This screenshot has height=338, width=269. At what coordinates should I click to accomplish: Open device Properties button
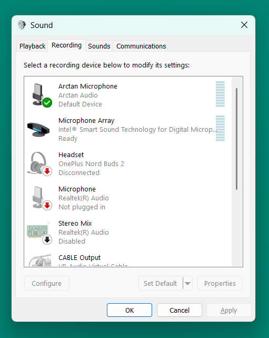pyautogui.click(x=220, y=283)
